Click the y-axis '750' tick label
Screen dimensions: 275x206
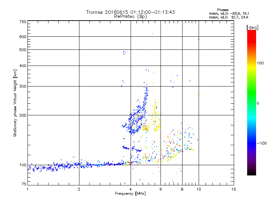23,22
